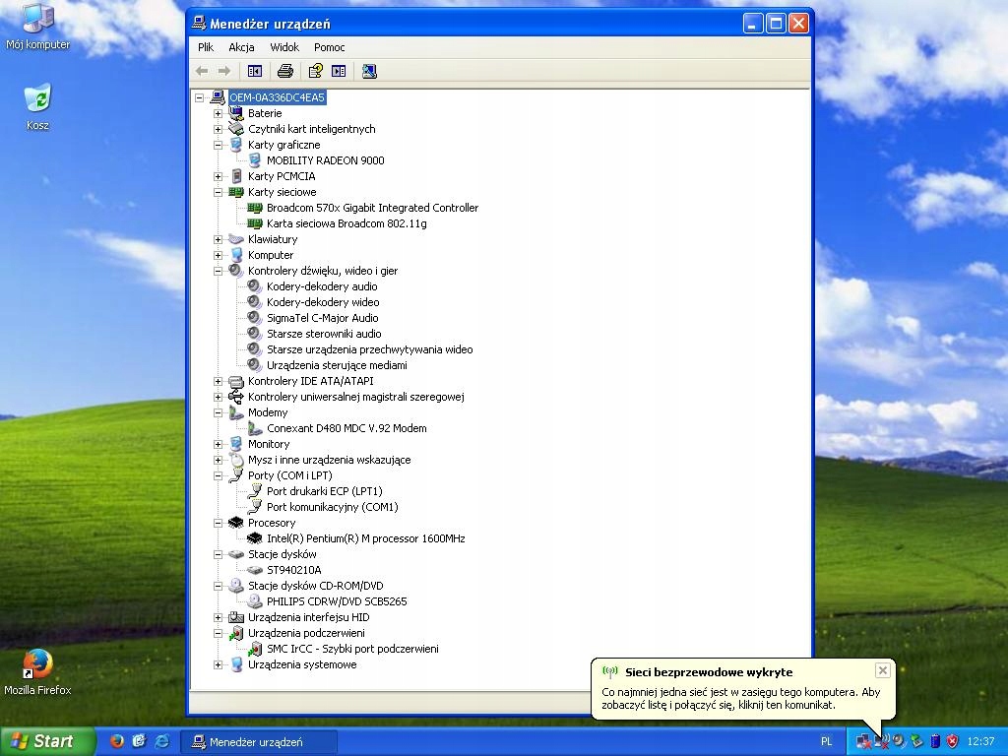Expand Kontrolery IDE ATA/ATAPI node
Image resolution: width=1008 pixels, height=756 pixels.
tap(218, 381)
